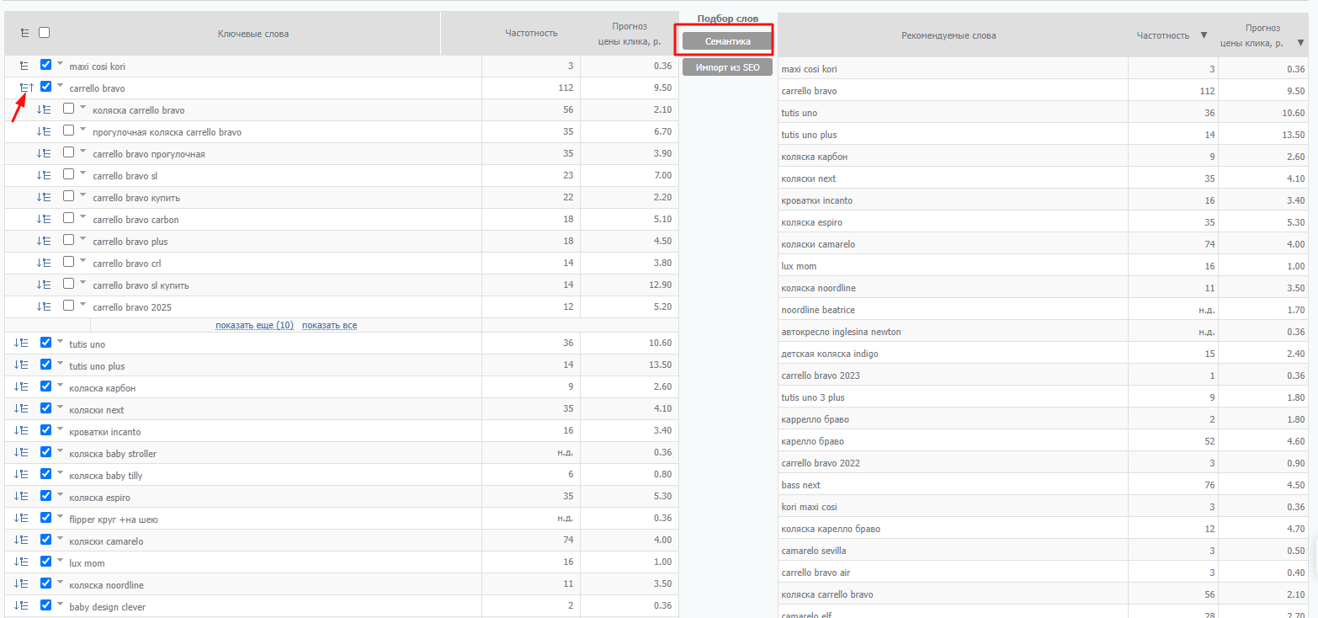Open dropdown arrow beside коляски next
1318x618 pixels.
click(60, 407)
